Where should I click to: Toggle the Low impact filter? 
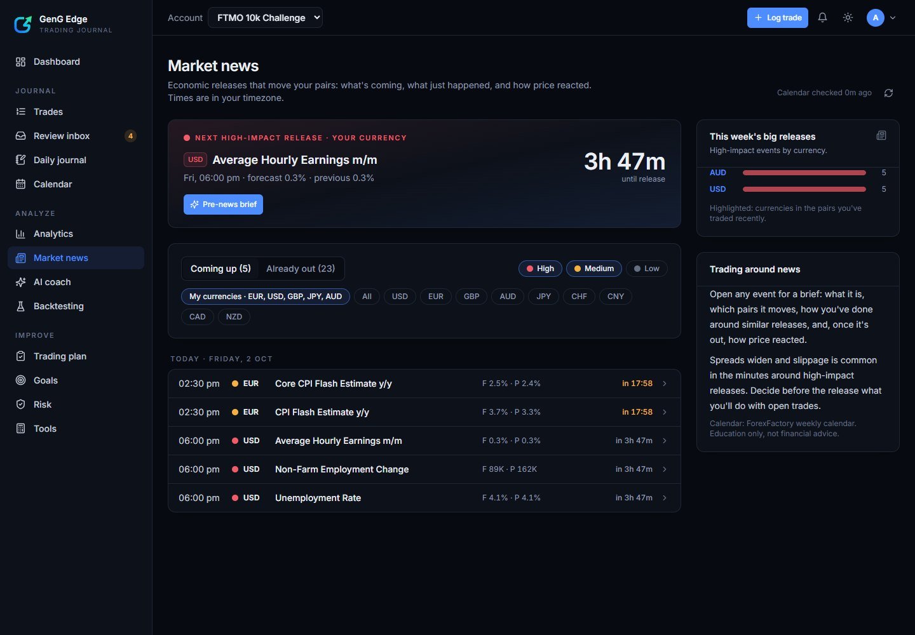pyautogui.click(x=647, y=269)
